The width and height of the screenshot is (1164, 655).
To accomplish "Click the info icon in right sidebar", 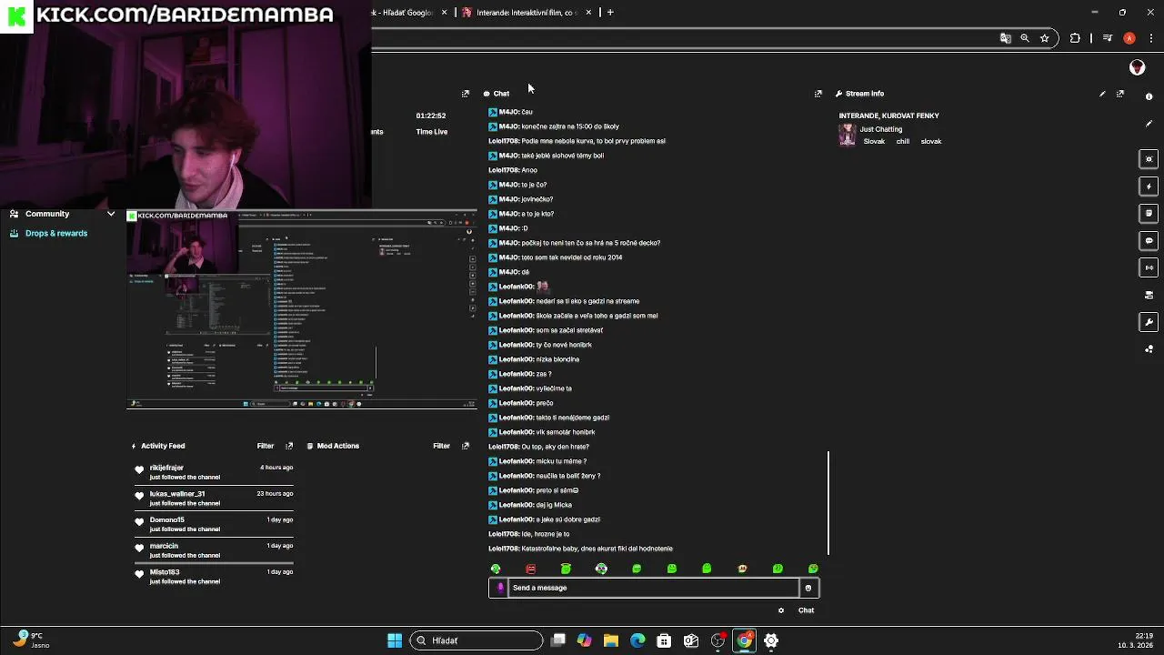I will (1149, 96).
